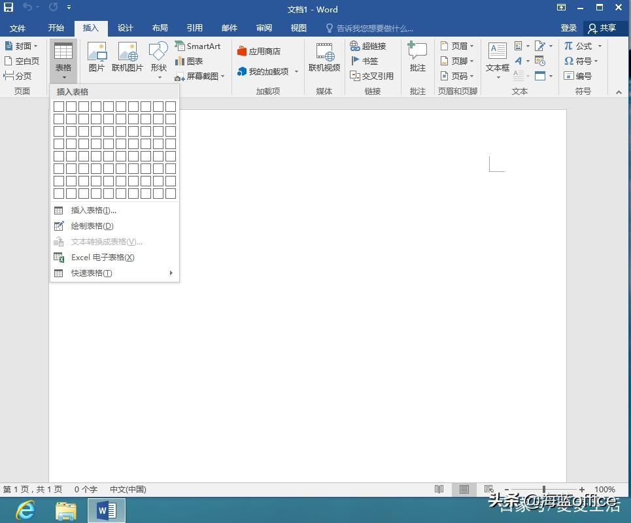Click the zoom slider handle

pyautogui.click(x=543, y=489)
